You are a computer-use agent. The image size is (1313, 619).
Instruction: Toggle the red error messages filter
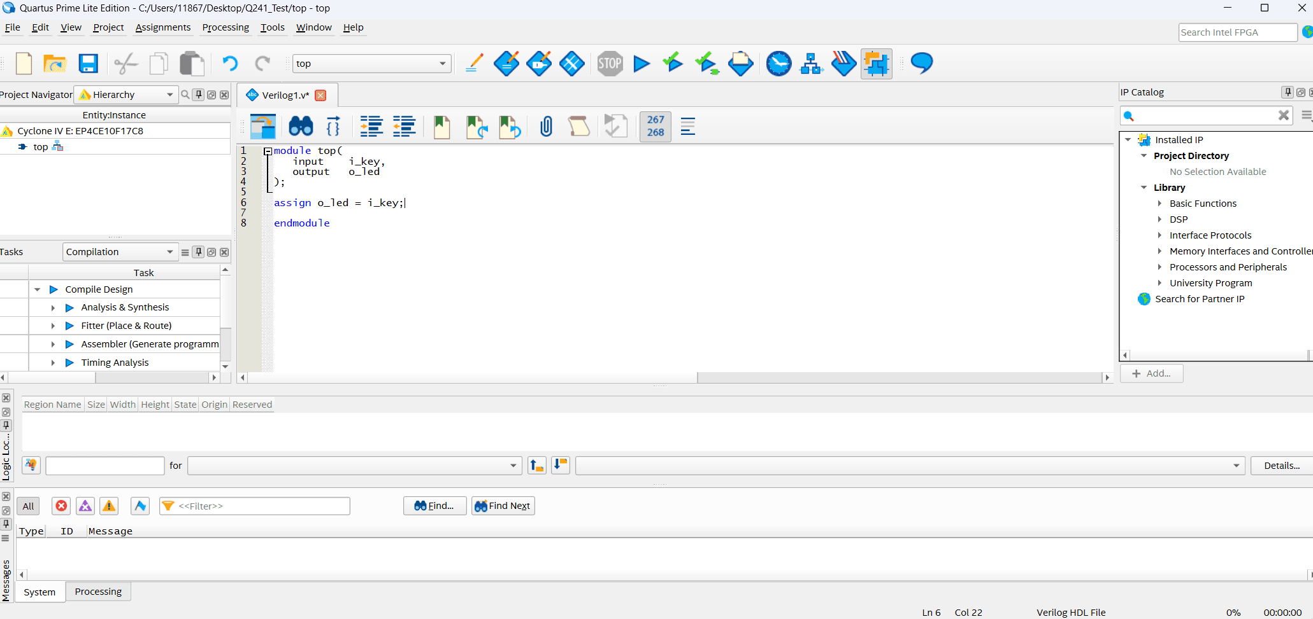point(61,506)
